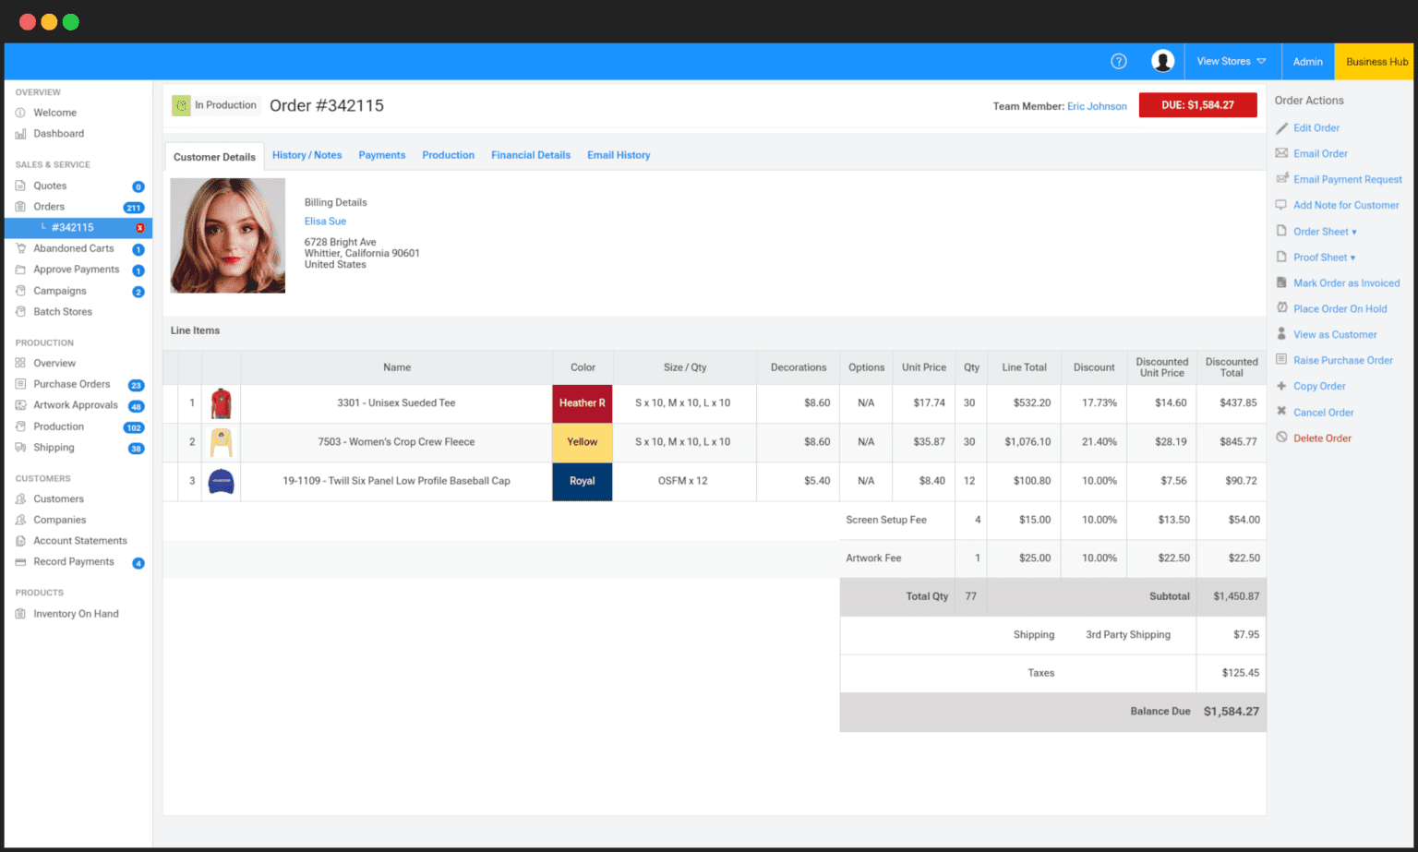Viewport: 1418px width, 852px height.
Task: Switch to the Financial Details tab
Action: click(x=531, y=155)
